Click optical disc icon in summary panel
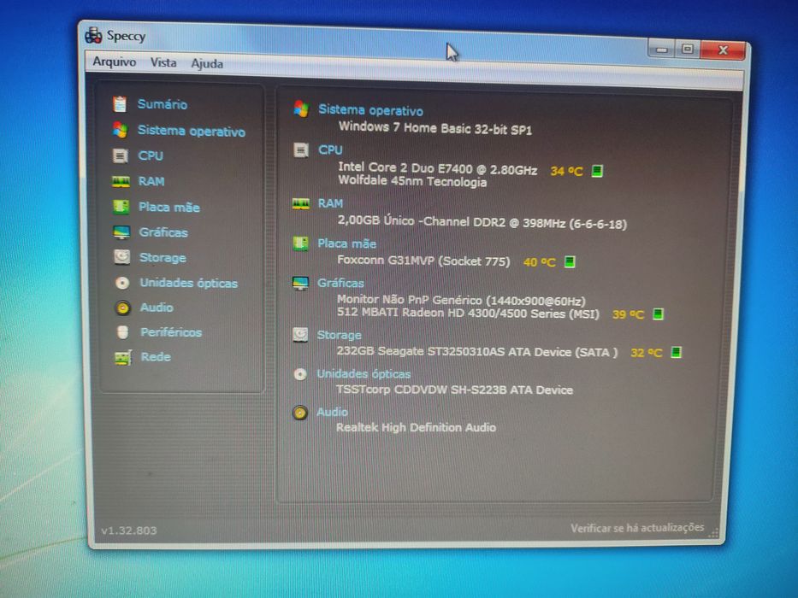This screenshot has width=798, height=598. point(300,374)
